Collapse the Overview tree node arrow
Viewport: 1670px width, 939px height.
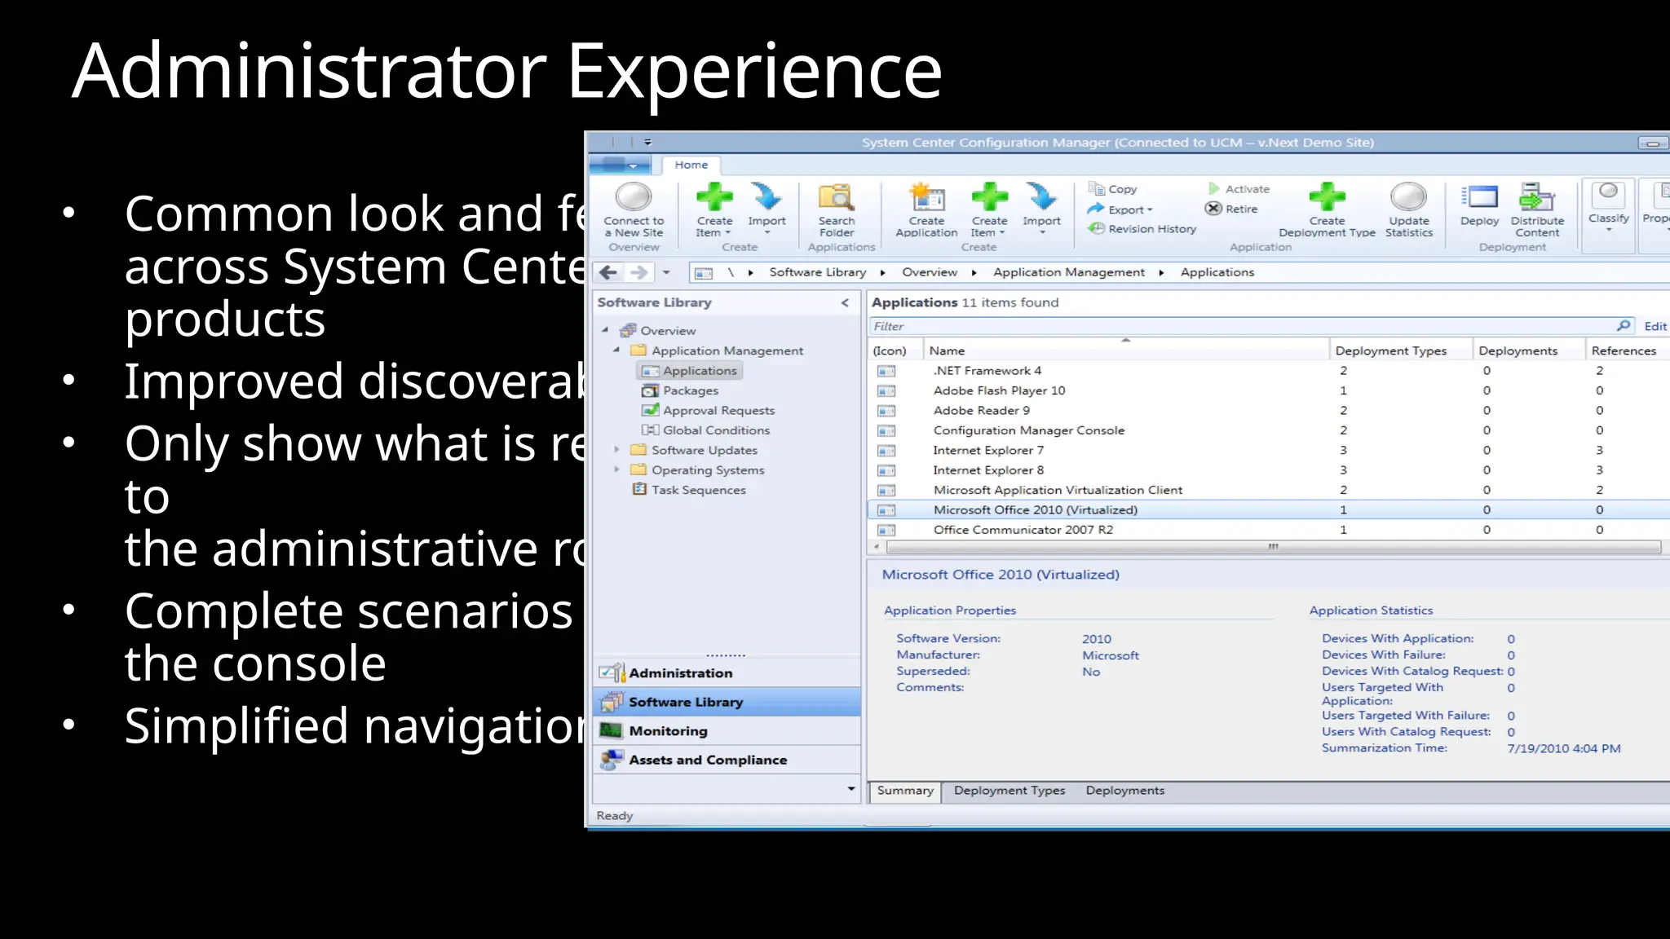pos(605,330)
